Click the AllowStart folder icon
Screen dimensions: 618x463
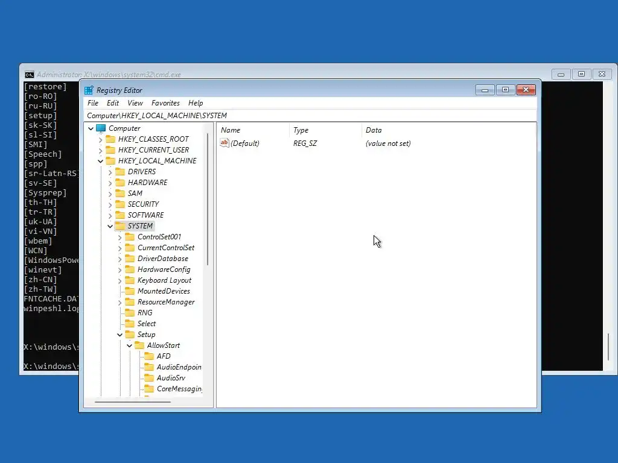click(139, 345)
